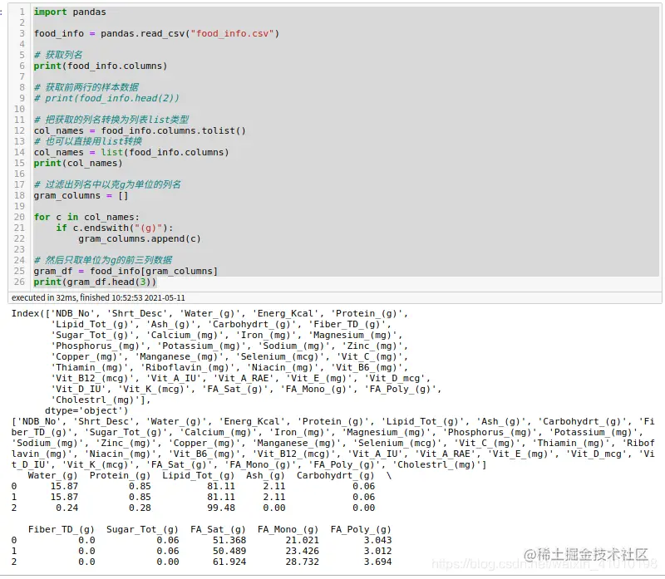Click the 'Lipid_Tot_(g)' table column header
Image resolution: width=665 pixels, height=579 pixels.
198,475
